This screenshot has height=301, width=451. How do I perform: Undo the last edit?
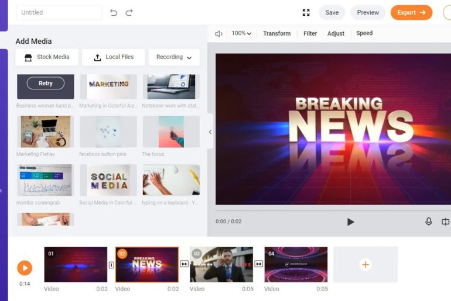114,12
